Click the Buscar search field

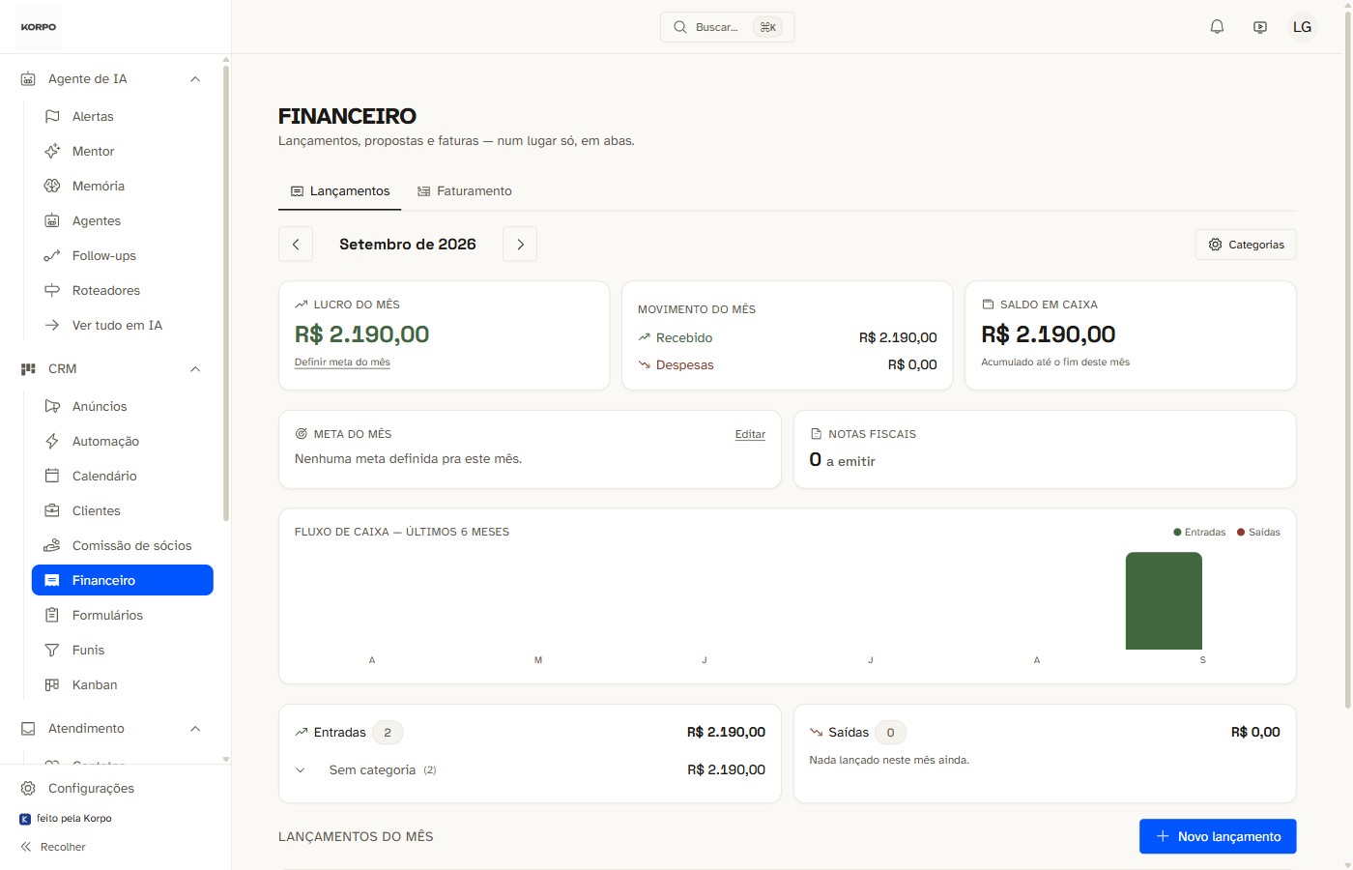pyautogui.click(x=727, y=27)
